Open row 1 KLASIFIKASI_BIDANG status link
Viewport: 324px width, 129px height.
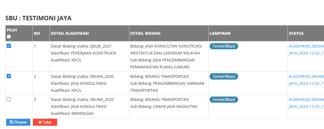point(306,46)
